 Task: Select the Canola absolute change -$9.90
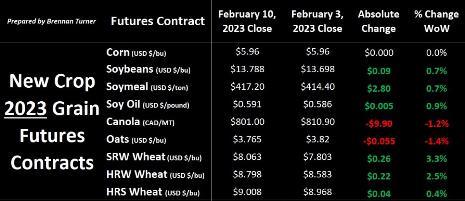coord(378,123)
